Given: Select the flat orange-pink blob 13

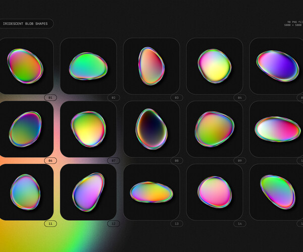Looking at the screenshot, I should point(151,192).
